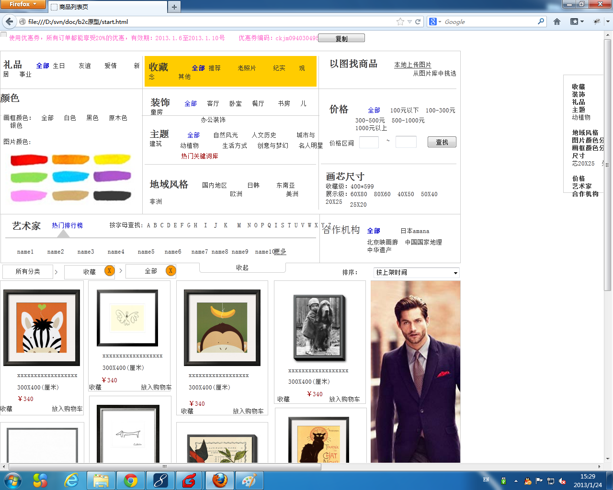This screenshot has width=613, height=490.
Task: Expand the dropdown arrow beside the bookmark star
Action: tap(409, 22)
